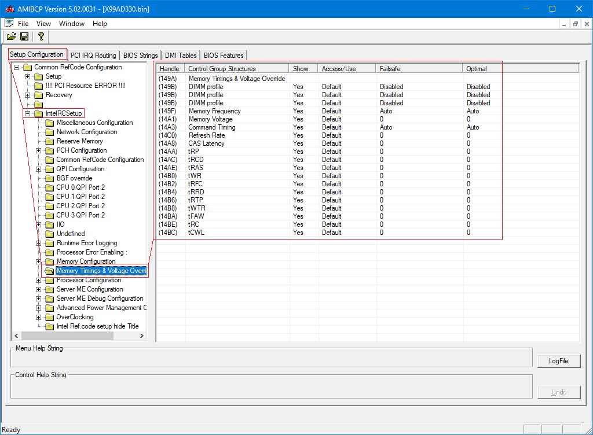The width and height of the screenshot is (593, 435).
Task: Select the Reserve Memory folder icon
Action: tap(49, 141)
